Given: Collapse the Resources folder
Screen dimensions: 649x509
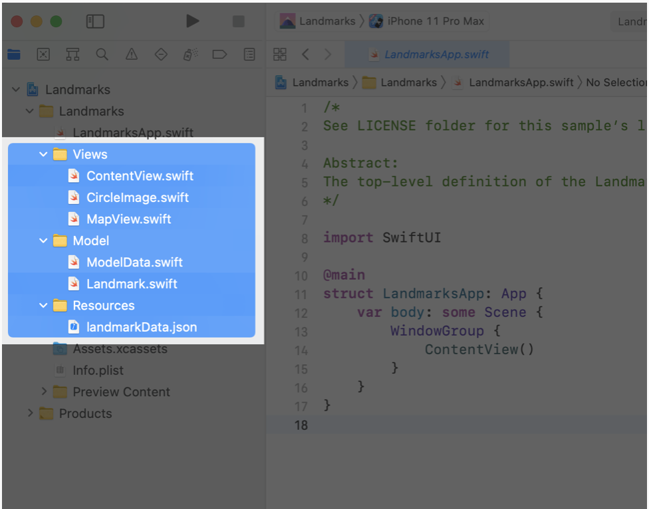Looking at the screenshot, I should point(43,306).
